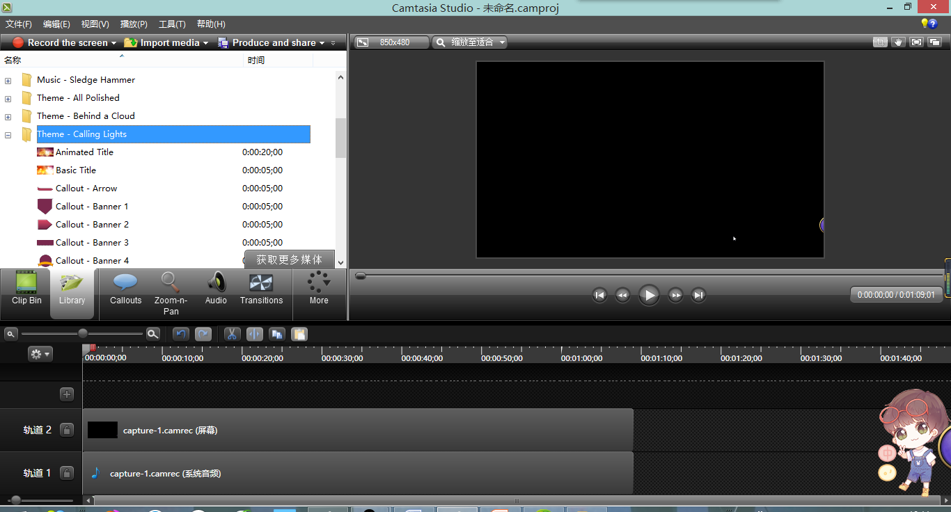The width and height of the screenshot is (951, 512).
Task: Open the Zoom-n-Pan tool
Action: point(171,293)
